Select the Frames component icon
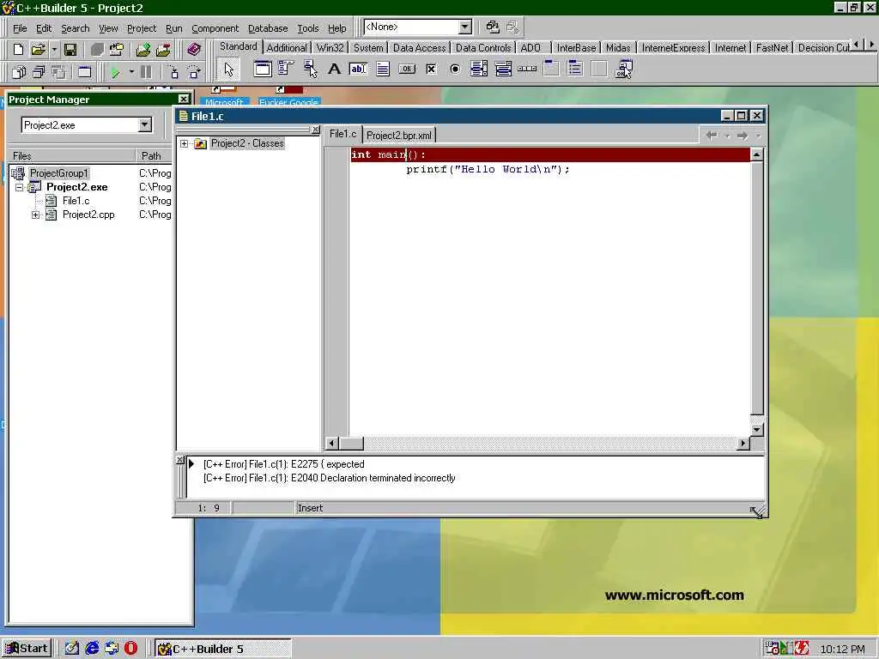Image resolution: width=879 pixels, height=659 pixels. click(263, 69)
